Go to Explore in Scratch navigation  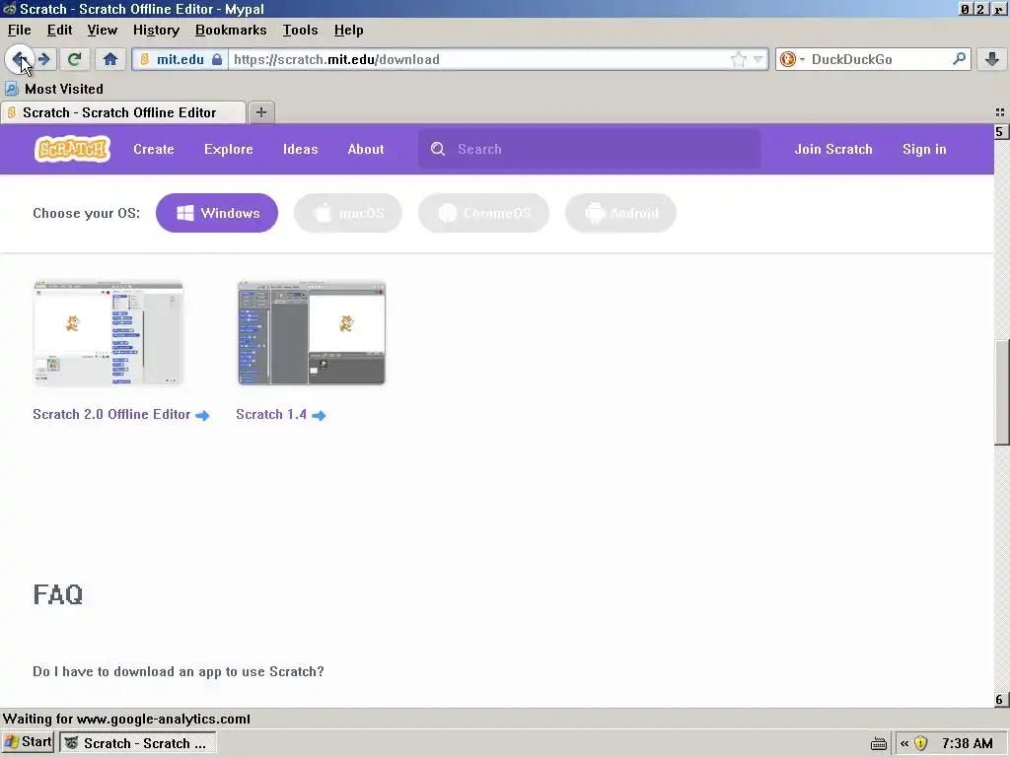tap(228, 149)
